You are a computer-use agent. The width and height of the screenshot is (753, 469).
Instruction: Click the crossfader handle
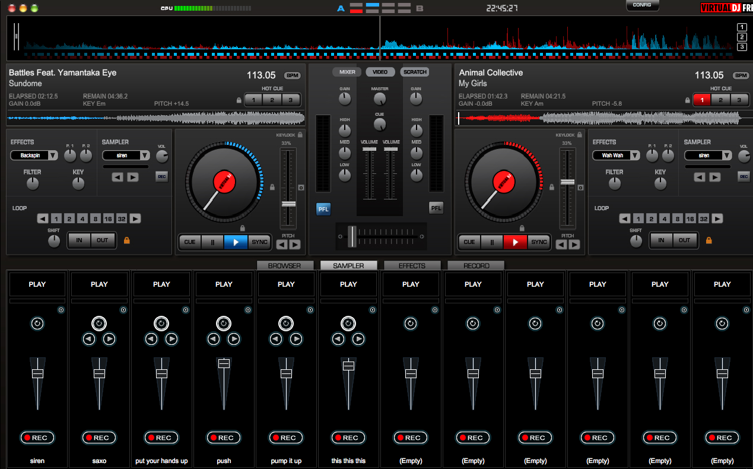[x=352, y=236]
